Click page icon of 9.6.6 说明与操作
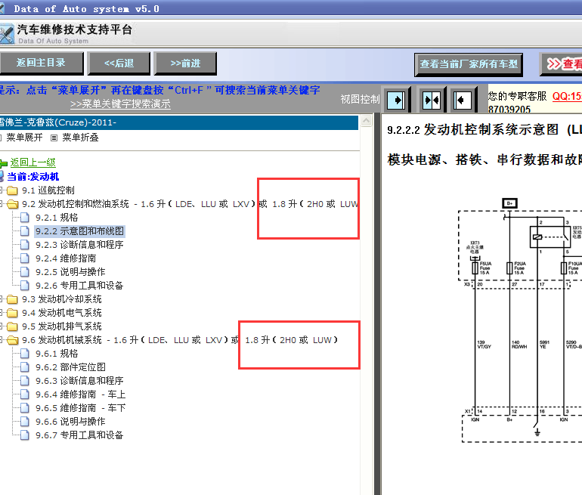 tap(25, 422)
